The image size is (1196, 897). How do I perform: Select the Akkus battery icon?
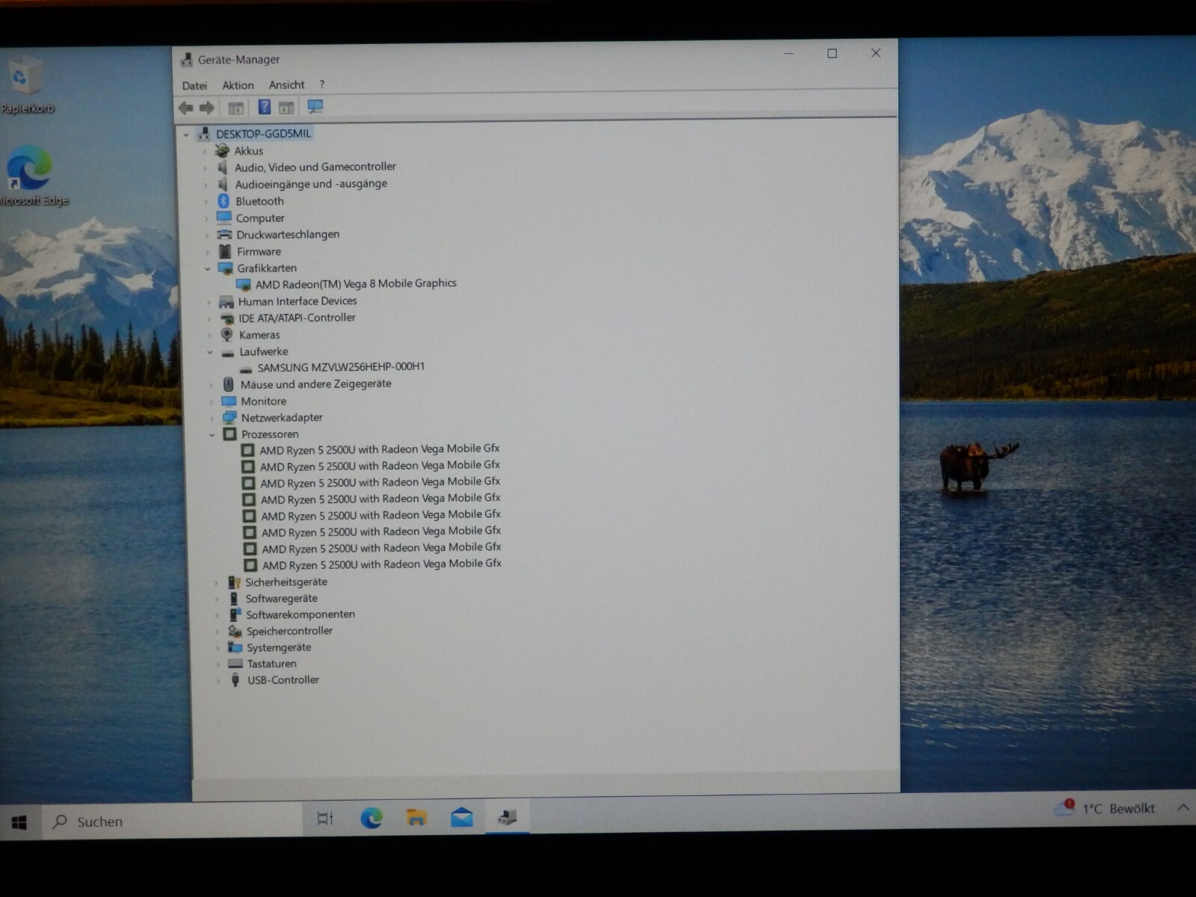click(x=222, y=150)
